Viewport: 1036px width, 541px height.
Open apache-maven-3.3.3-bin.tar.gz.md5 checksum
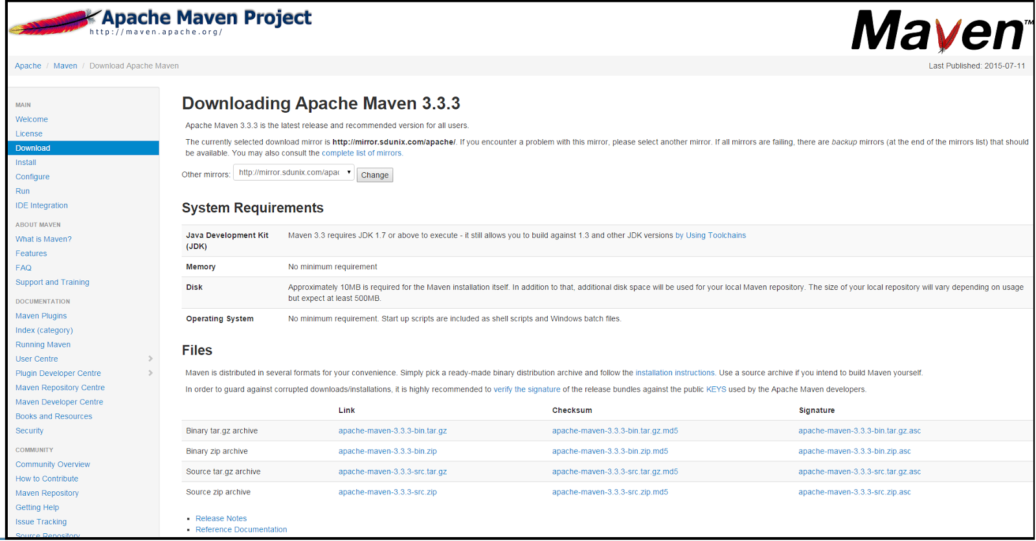[x=615, y=431]
